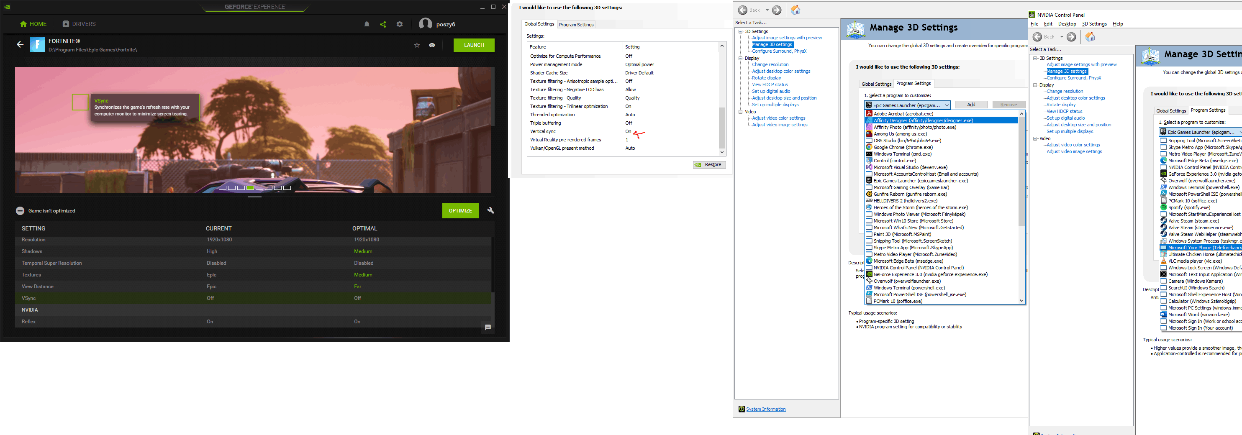
Task: Collapse the Display tree node in rightmost Control Panel
Action: (x=1035, y=85)
